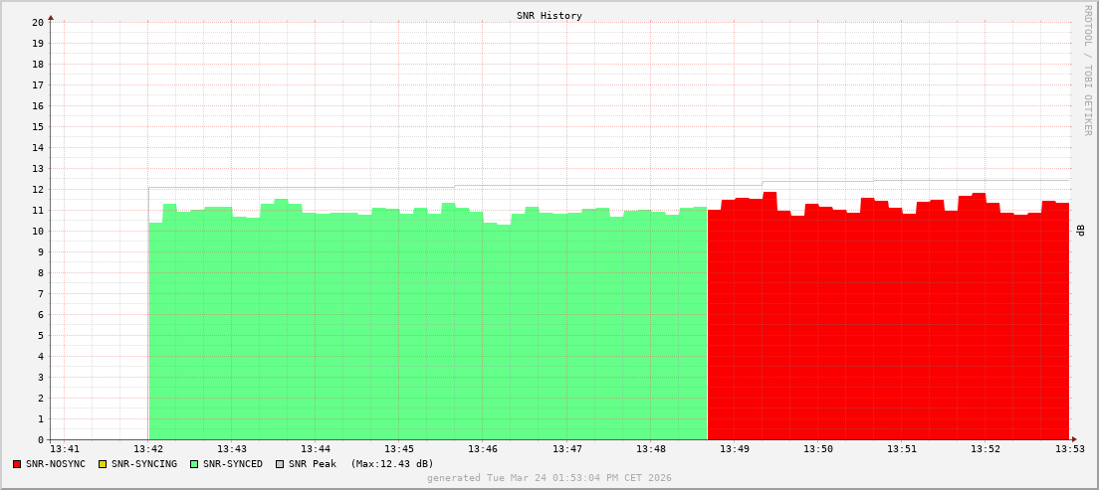The width and height of the screenshot is (1099, 490).
Task: Click the red arrow atop the Y axis
Action: click(x=51, y=17)
